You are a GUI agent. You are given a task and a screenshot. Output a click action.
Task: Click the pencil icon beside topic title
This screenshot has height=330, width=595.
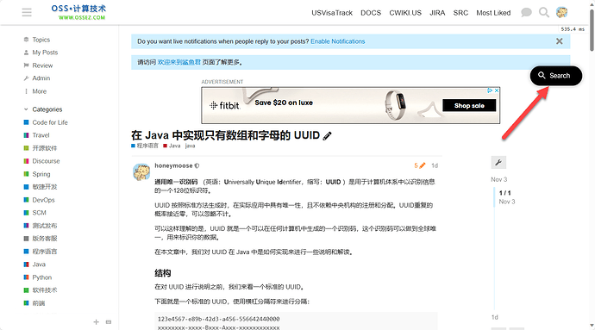pos(327,136)
